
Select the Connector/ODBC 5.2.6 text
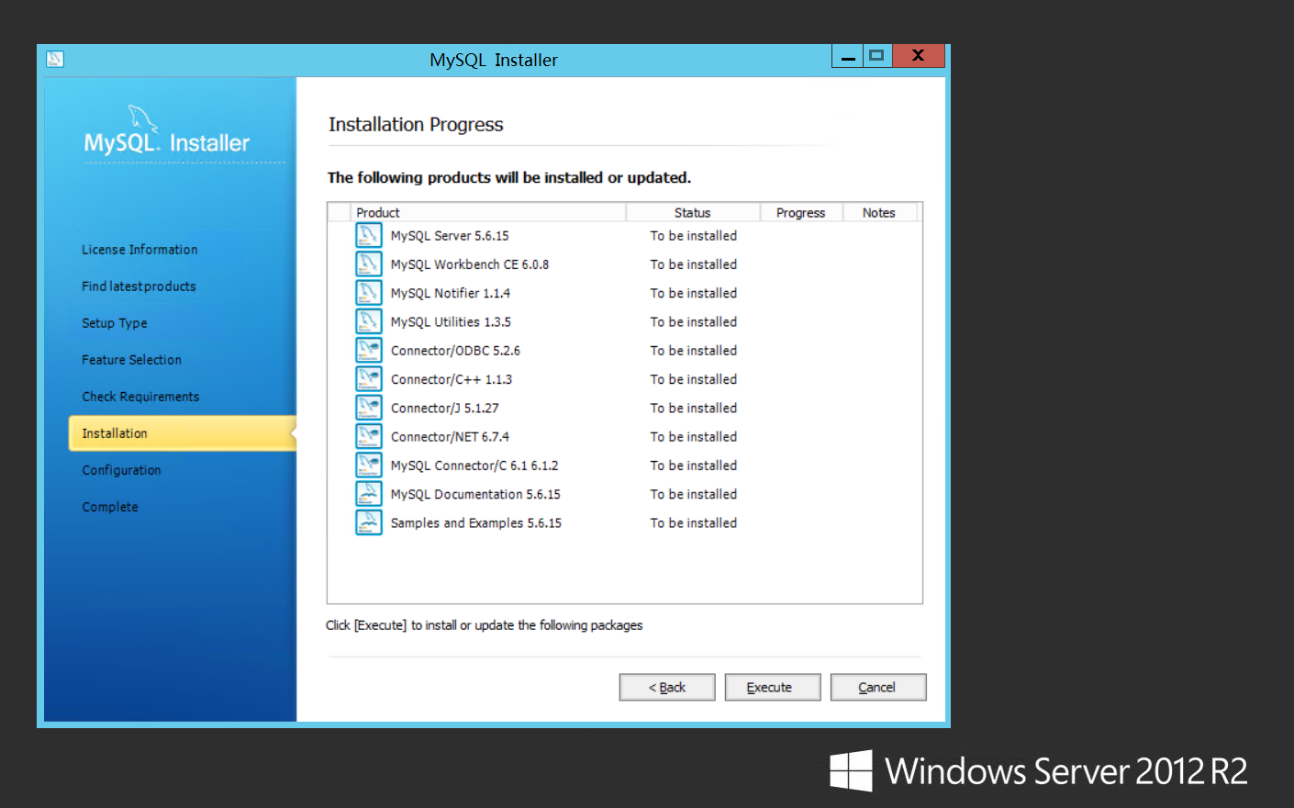[455, 351]
